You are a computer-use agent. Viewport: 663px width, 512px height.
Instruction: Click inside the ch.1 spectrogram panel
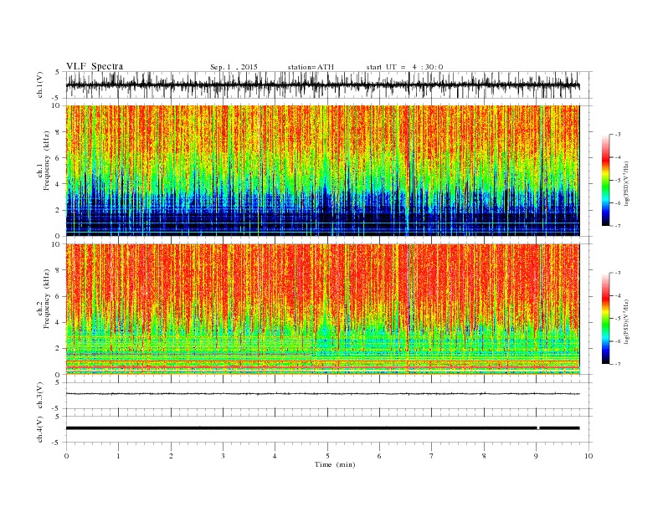pos(322,171)
